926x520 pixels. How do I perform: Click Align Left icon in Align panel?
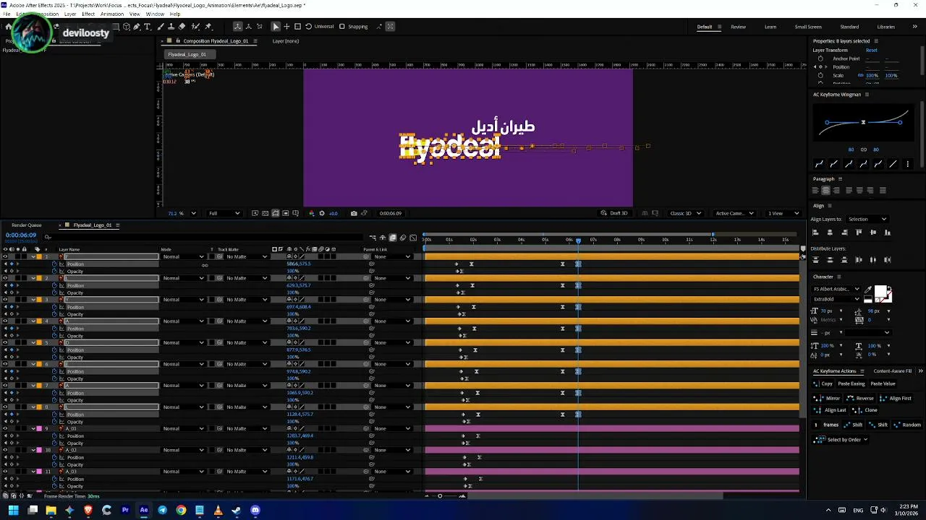click(815, 232)
